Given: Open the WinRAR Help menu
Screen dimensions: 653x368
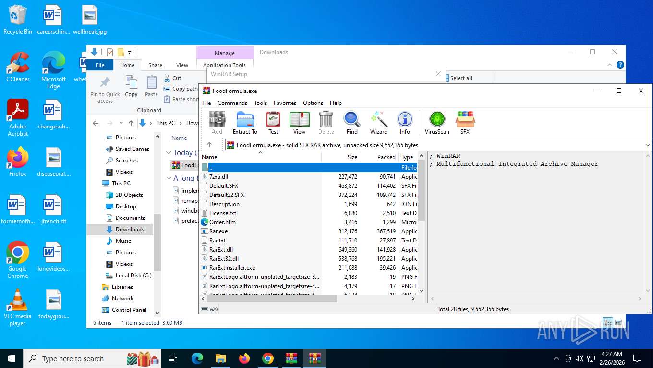Looking at the screenshot, I should 336,103.
